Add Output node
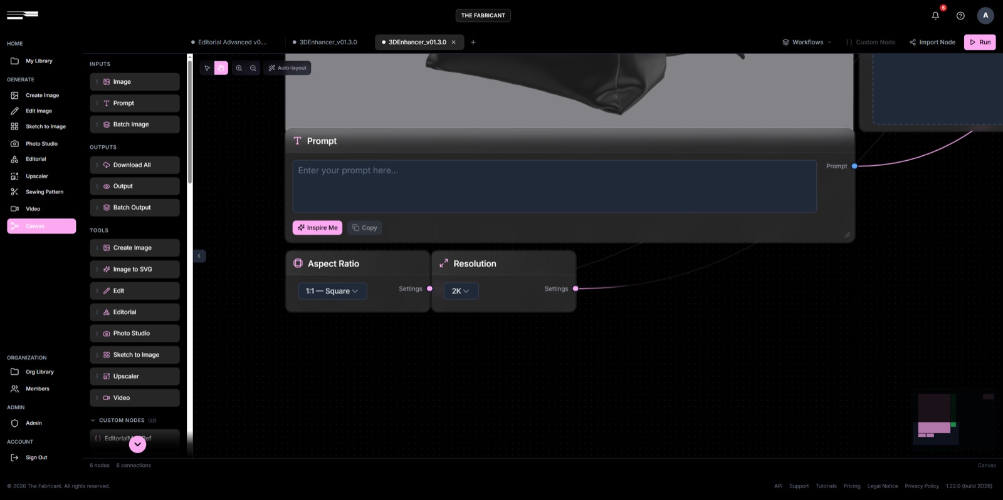The image size is (1003, 500). [135, 186]
